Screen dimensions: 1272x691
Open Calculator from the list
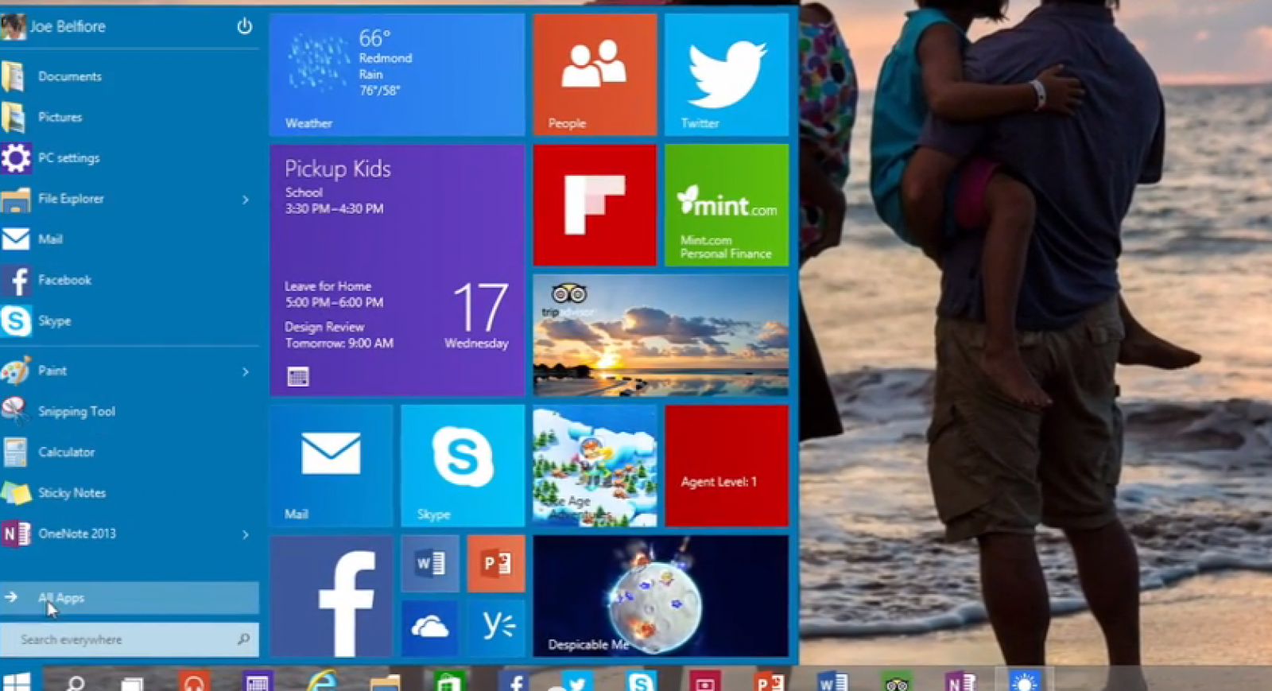(x=130, y=452)
